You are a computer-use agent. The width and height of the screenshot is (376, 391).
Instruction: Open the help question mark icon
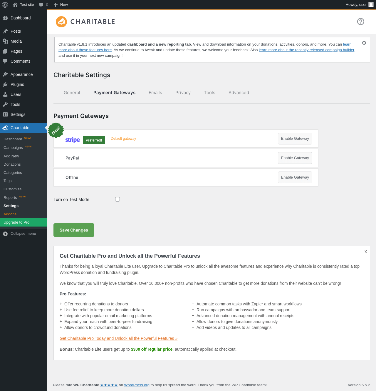coord(361,21)
